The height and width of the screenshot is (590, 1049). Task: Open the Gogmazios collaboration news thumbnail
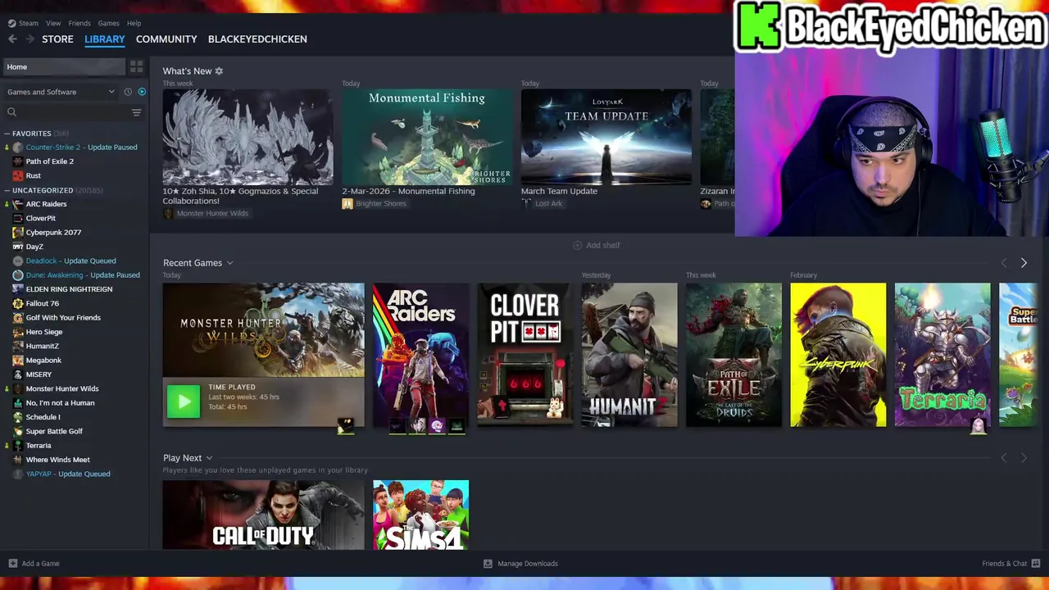click(248, 137)
